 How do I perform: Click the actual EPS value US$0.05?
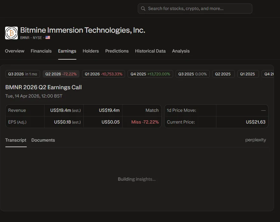pyautogui.click(x=110, y=122)
